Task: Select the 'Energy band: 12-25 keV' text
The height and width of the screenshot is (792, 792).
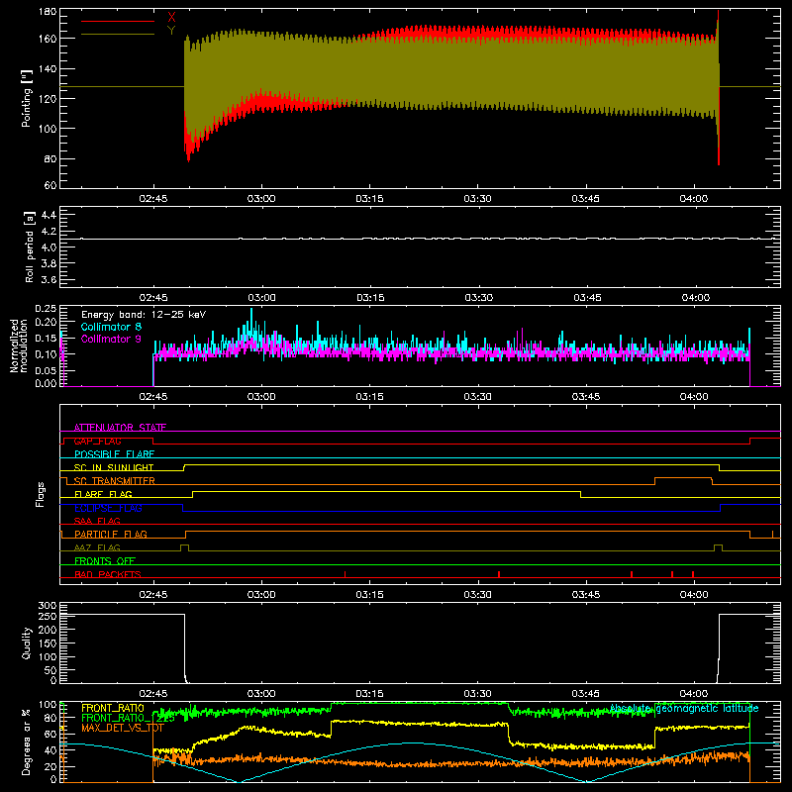Action: pyautogui.click(x=144, y=315)
